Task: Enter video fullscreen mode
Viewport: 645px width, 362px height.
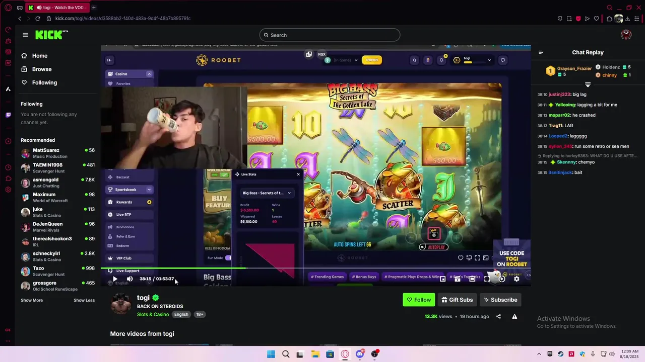Action: click(487, 279)
